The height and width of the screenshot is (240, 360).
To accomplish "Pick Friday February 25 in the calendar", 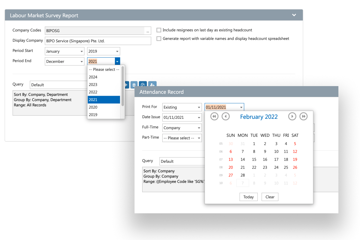I will click(x=286, y=167).
